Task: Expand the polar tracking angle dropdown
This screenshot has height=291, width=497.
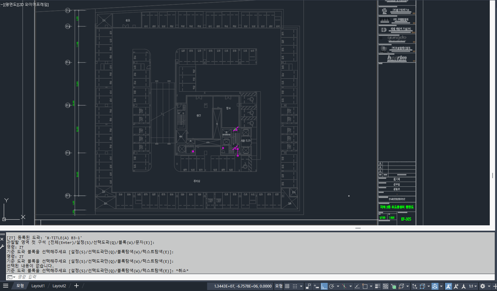Action: (x=338, y=286)
